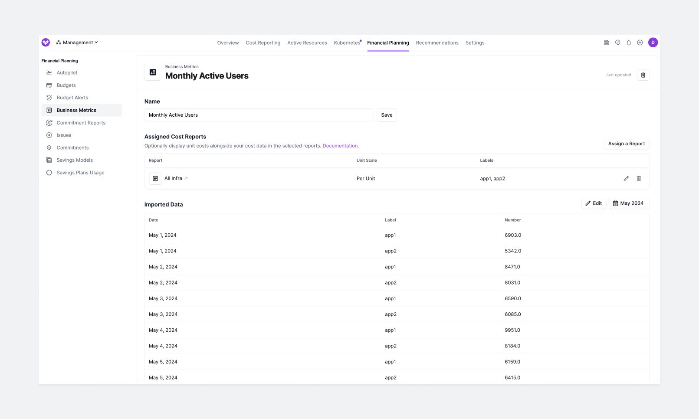This screenshot has width=699, height=419.
Task: Open the Recommendations tab
Action: tap(437, 43)
